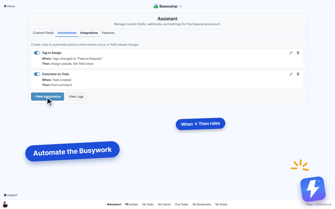The height and width of the screenshot is (209, 335).
Task: Click 'Tags changed to "Feature Request"' text
Action: tap(77, 59)
